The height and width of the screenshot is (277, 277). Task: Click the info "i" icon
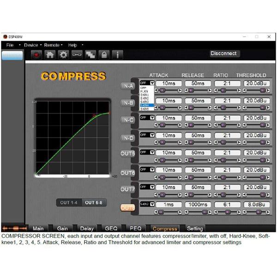tap(118, 55)
